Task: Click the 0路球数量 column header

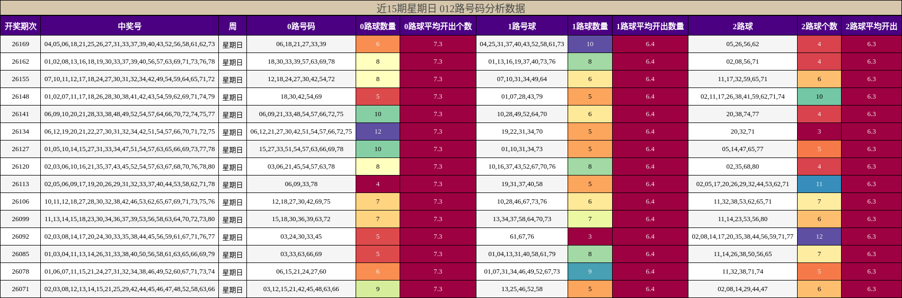Action: coord(378,26)
